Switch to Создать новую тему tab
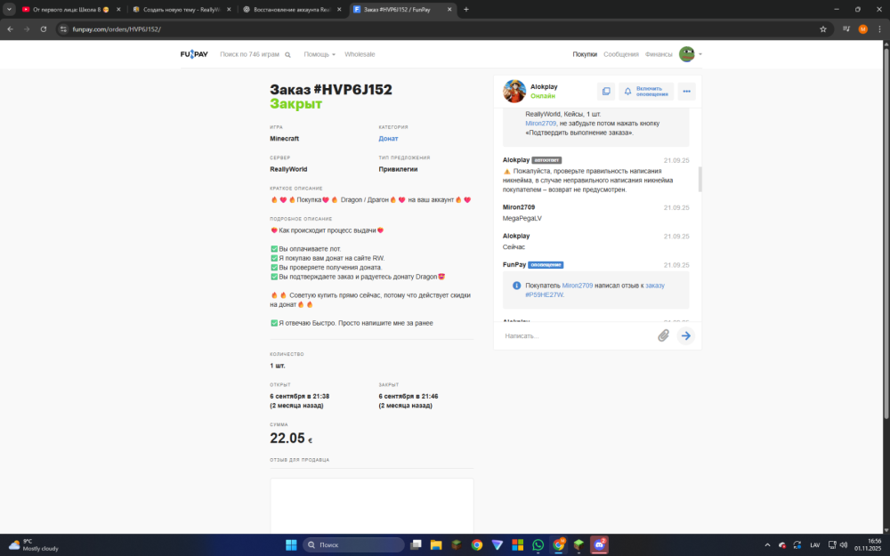Screen dimensions: 890x556 click(x=181, y=9)
